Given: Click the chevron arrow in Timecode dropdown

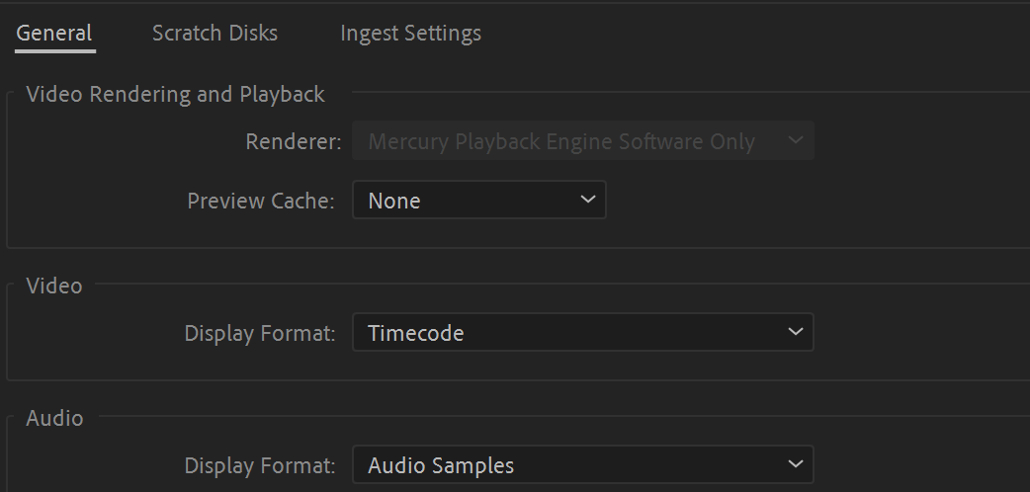Looking at the screenshot, I should (796, 332).
